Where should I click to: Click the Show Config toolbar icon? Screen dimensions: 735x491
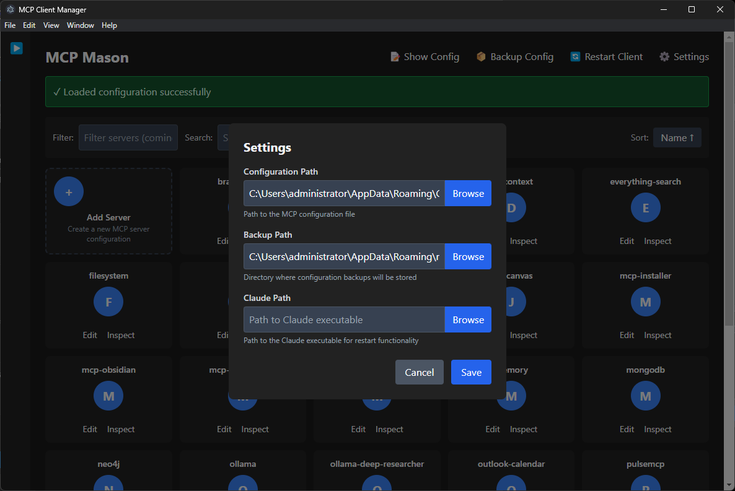click(395, 56)
